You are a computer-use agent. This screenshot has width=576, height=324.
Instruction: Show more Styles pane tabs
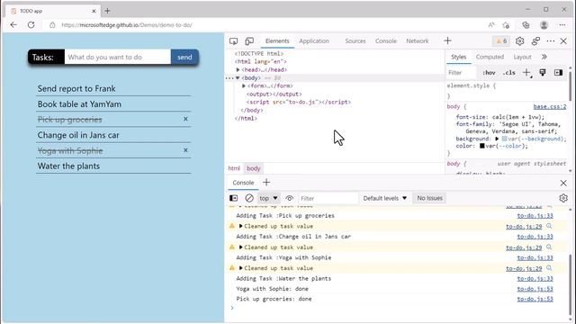(x=544, y=57)
